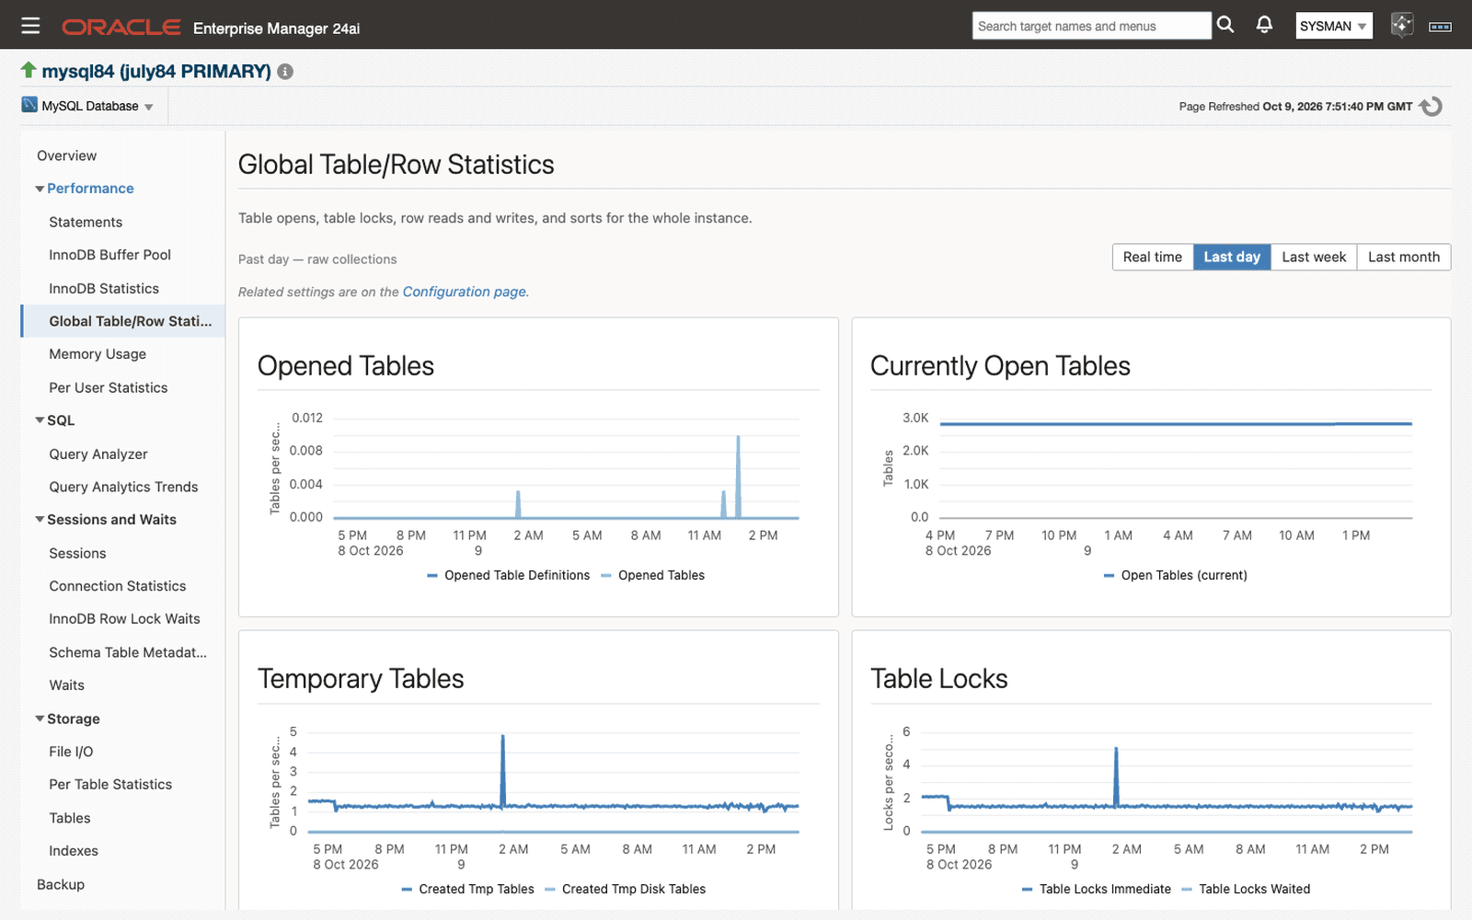Click the green up-status arrow icon

(29, 70)
